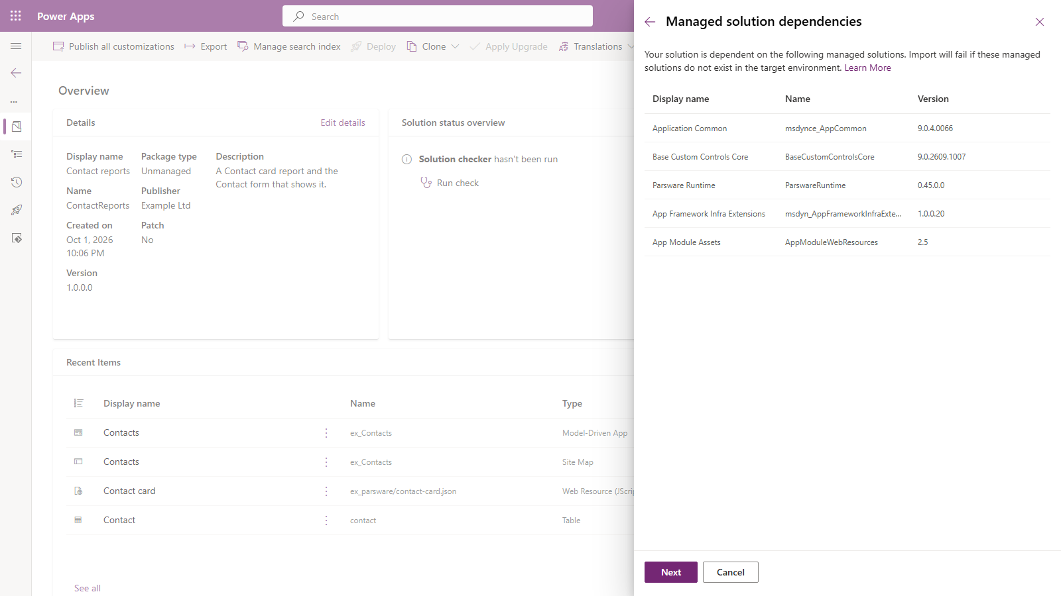
Task: Click Manage search index
Action: pyautogui.click(x=289, y=46)
